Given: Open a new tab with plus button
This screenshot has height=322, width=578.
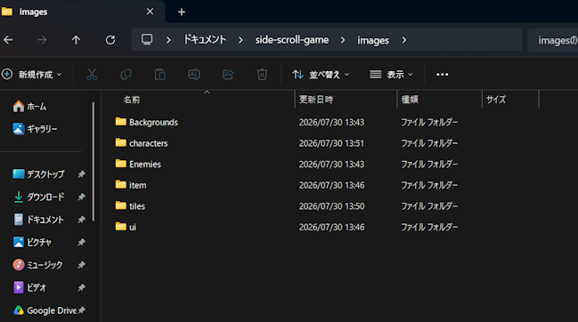Looking at the screenshot, I should click(182, 12).
